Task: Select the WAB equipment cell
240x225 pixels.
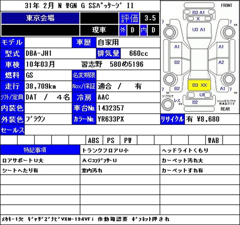Action: tap(214, 140)
